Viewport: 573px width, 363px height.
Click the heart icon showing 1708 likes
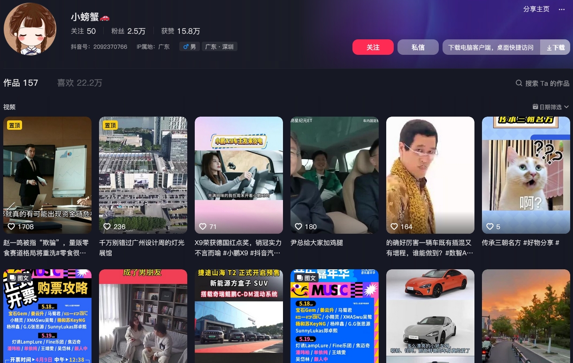(x=11, y=226)
